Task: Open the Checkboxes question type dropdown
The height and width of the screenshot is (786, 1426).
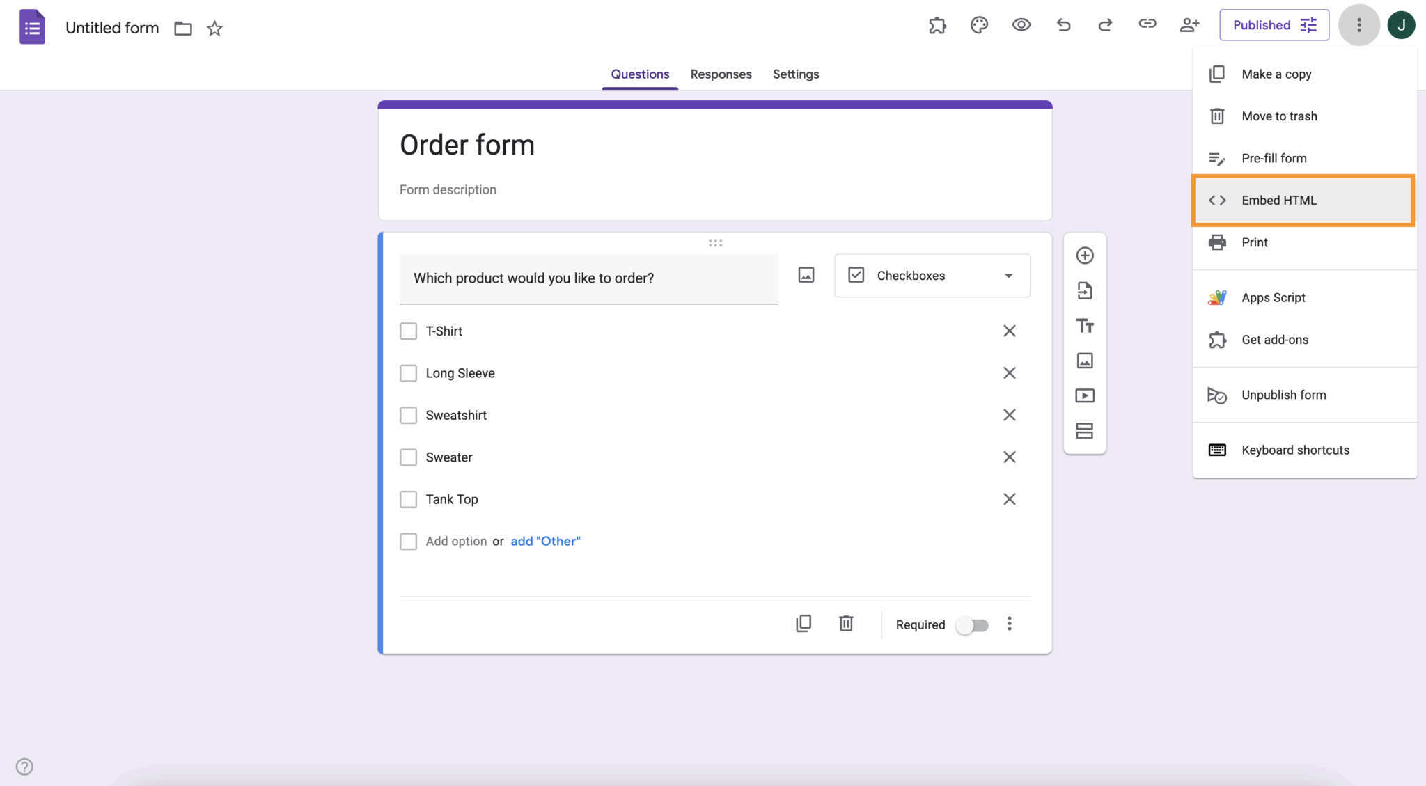Action: coord(932,275)
